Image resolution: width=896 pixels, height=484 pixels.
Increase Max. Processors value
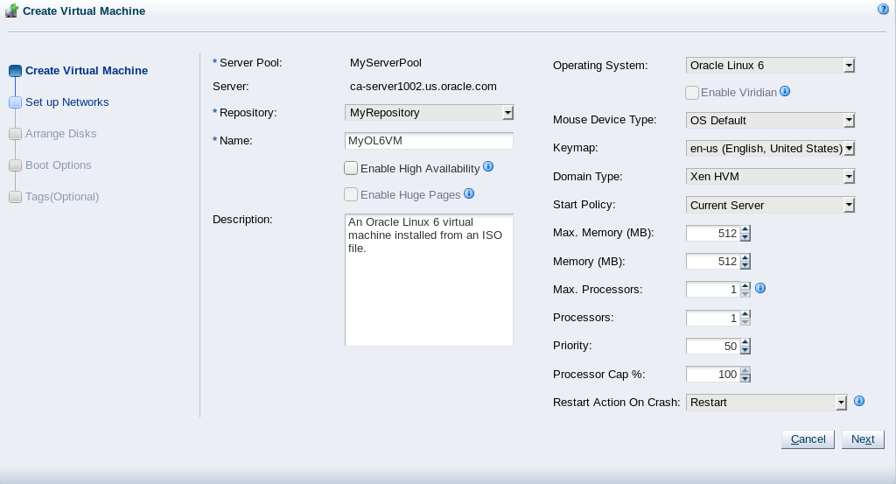(x=745, y=285)
